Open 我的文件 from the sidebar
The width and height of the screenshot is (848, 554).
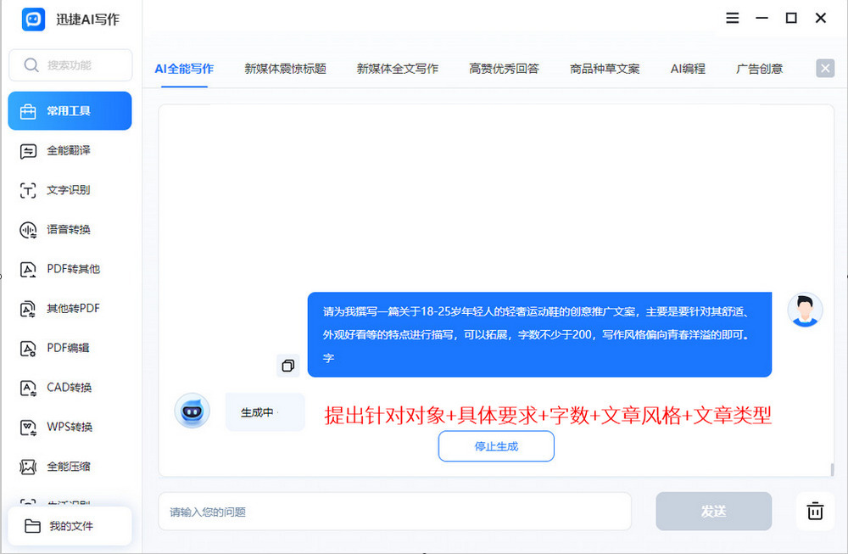(70, 526)
